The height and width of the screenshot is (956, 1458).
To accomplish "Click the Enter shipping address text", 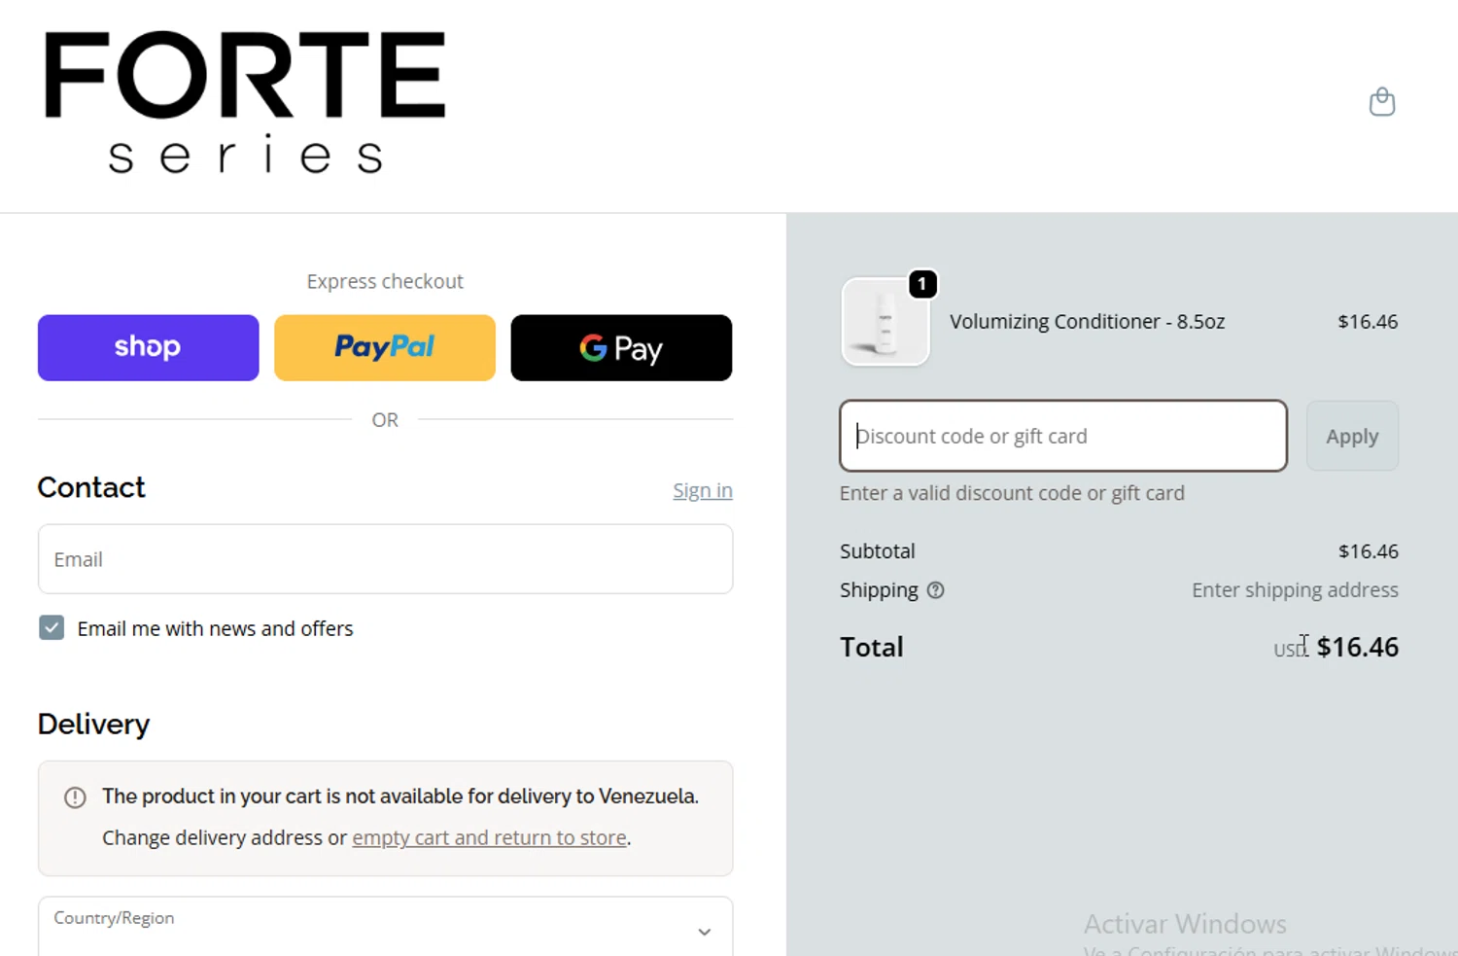I will pos(1295,590).
